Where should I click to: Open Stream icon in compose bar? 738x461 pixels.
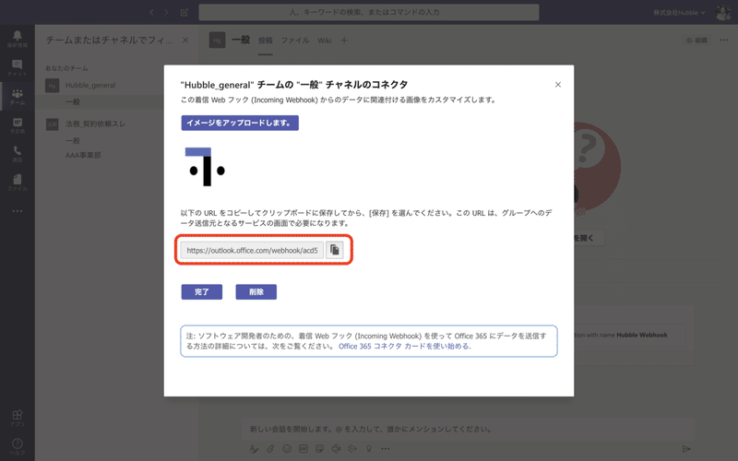pyautogui.click(x=352, y=449)
